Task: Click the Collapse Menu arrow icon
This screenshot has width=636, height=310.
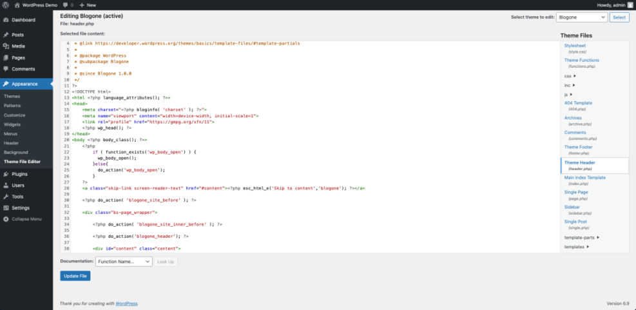Action: coord(6,219)
